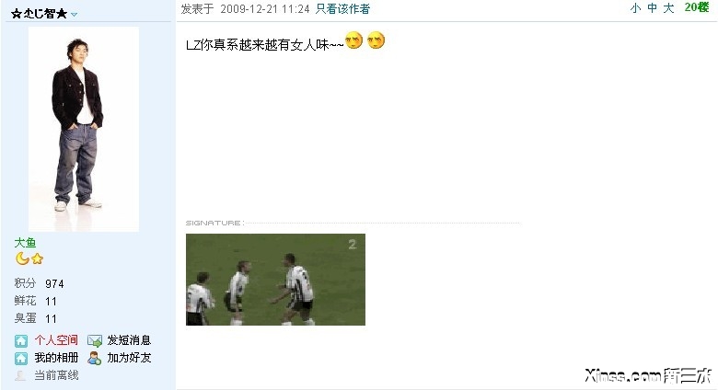The image size is (718, 390).
Task: Click the second smirking emoticon in post
Action: [376, 40]
